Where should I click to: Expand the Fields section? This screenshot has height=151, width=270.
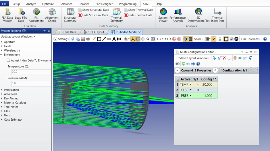pyautogui.click(x=1, y=46)
